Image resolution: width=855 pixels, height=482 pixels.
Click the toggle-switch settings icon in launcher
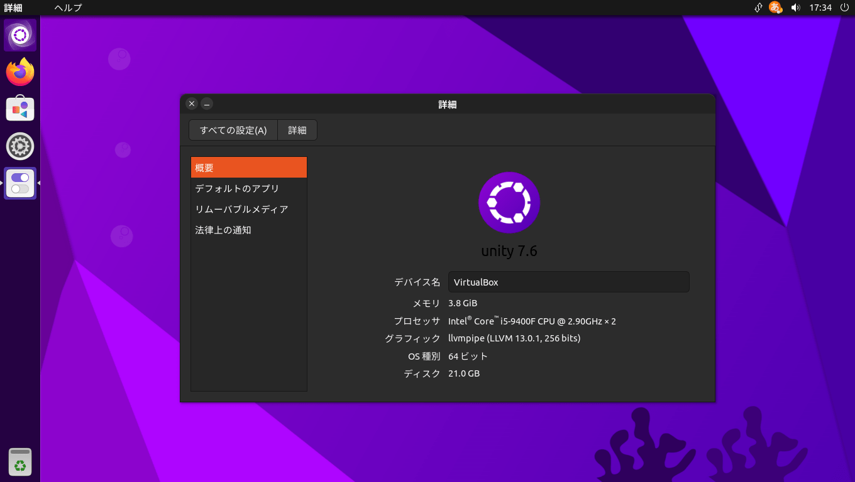pos(20,183)
